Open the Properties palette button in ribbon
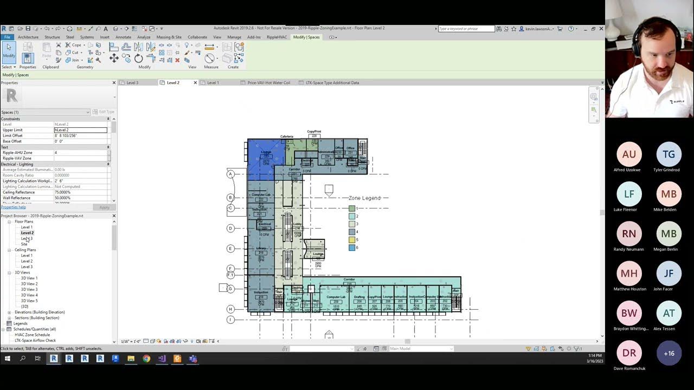Viewport: 694px width, 390px height. tap(28, 58)
